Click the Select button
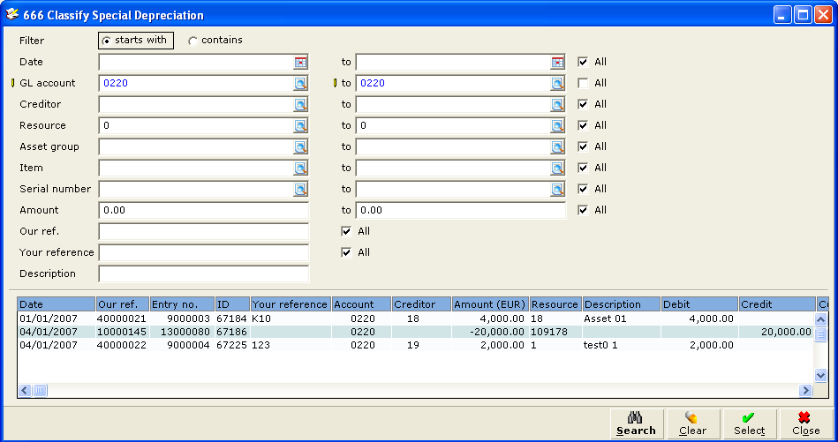 coord(750,423)
